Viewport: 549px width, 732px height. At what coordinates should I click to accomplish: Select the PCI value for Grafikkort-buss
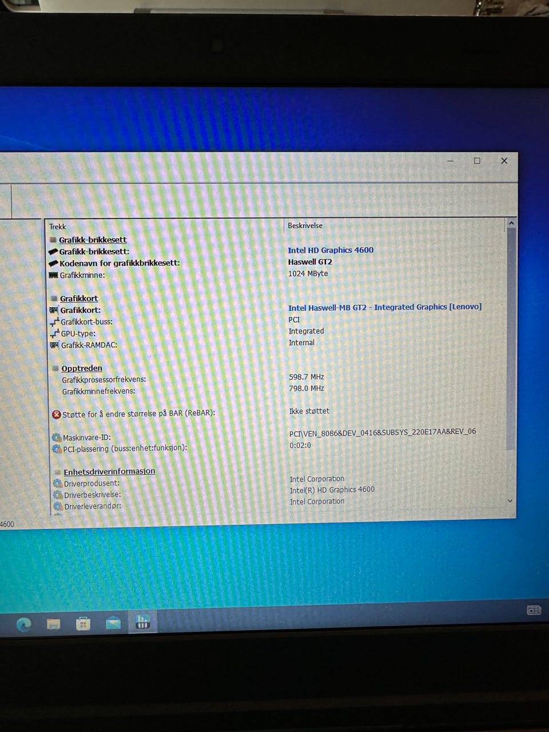click(294, 320)
